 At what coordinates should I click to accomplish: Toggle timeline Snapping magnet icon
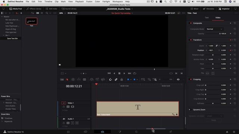click(x=111, y=79)
